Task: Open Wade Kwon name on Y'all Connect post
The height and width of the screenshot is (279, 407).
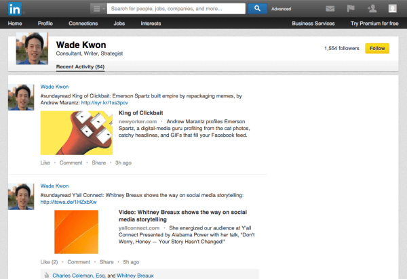Action: click(54, 186)
